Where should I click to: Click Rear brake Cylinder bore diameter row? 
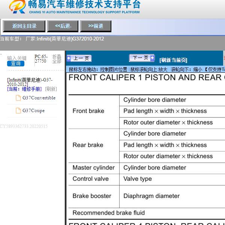pyautogui.click(x=172, y=134)
